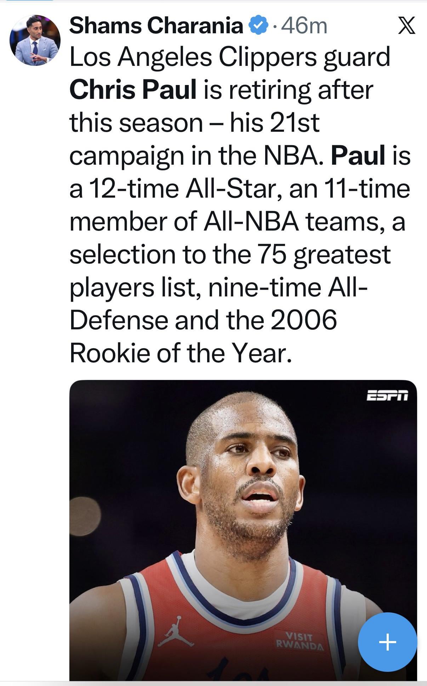Screen dimensions: 427x686
Task: Click the phrase Rookie of the Year
Action: tap(181, 353)
